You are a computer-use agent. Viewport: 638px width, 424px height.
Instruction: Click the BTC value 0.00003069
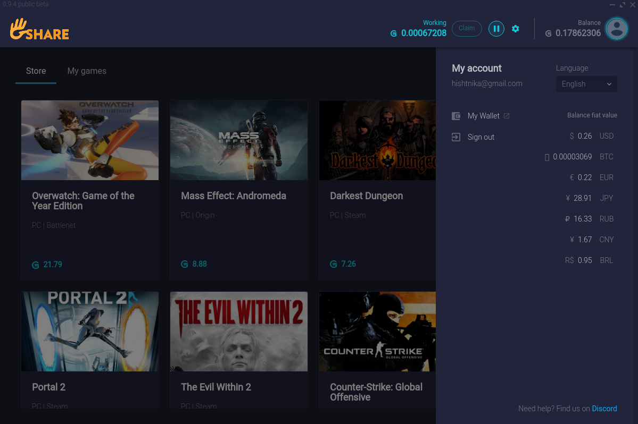coord(573,157)
